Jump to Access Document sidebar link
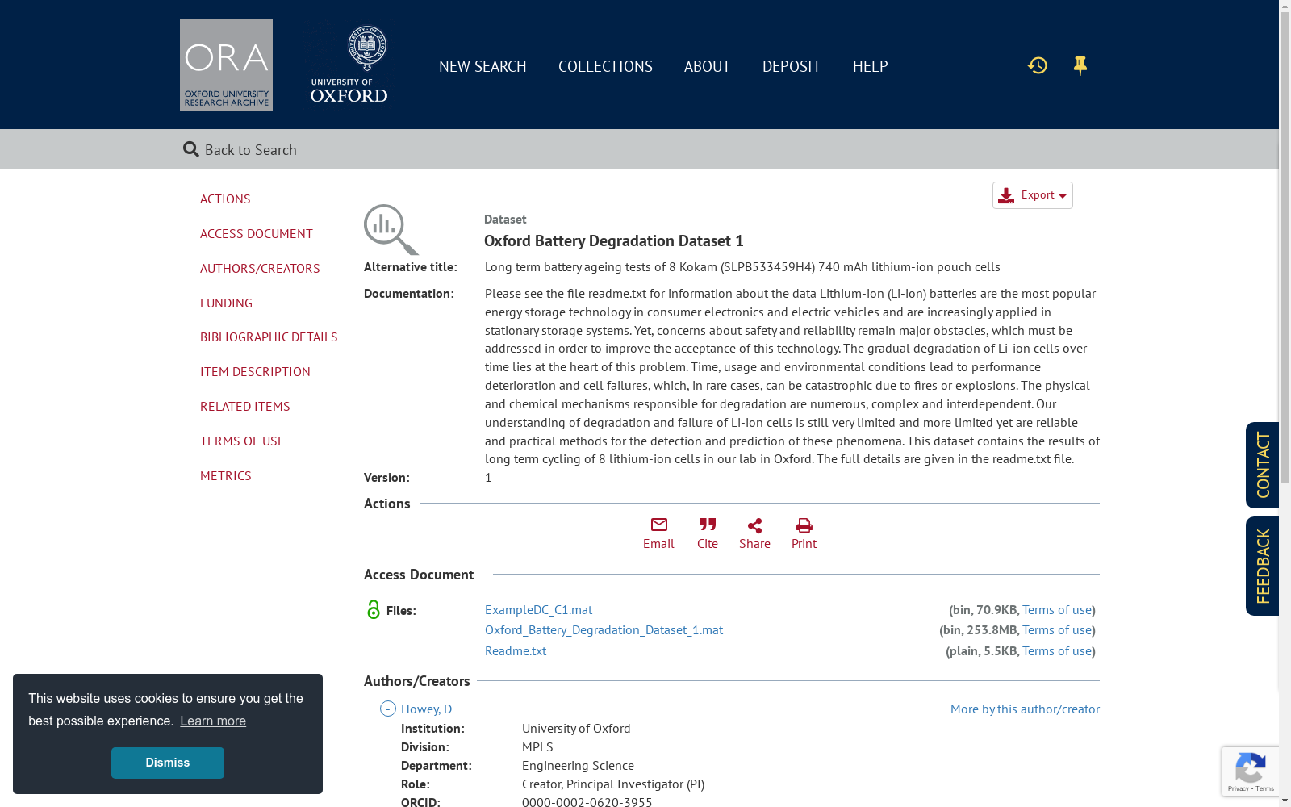Image resolution: width=1291 pixels, height=807 pixels. point(257,233)
